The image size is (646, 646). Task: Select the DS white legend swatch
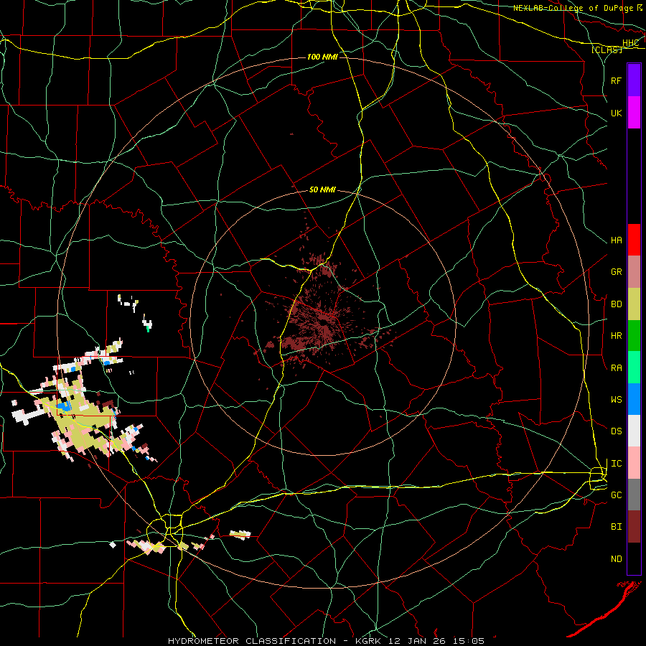tap(634, 431)
